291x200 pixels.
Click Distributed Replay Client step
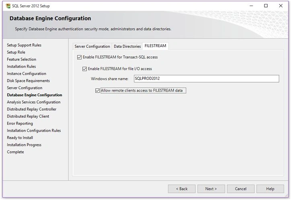(x=28, y=116)
